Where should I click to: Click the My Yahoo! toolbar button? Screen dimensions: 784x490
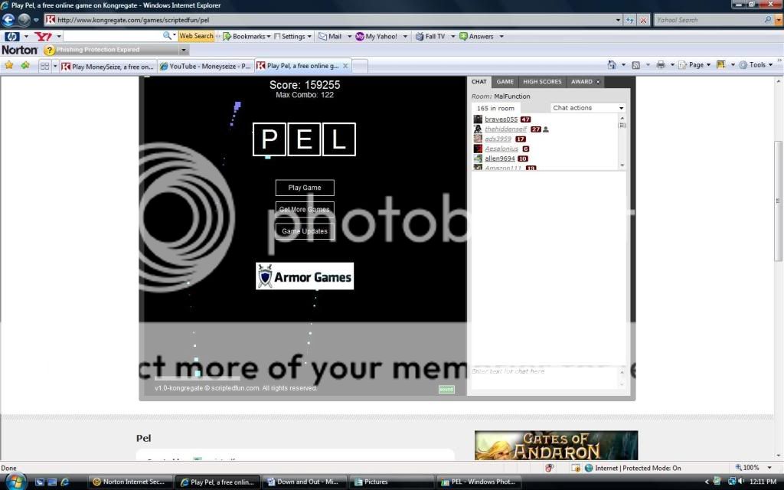[x=376, y=37]
